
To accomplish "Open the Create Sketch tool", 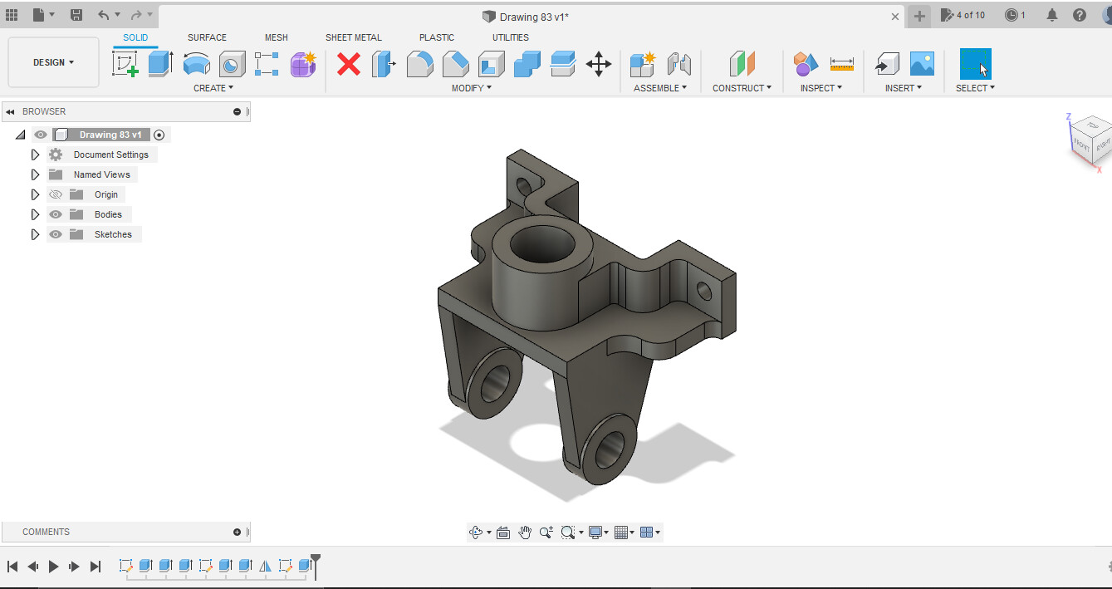I will click(x=127, y=63).
